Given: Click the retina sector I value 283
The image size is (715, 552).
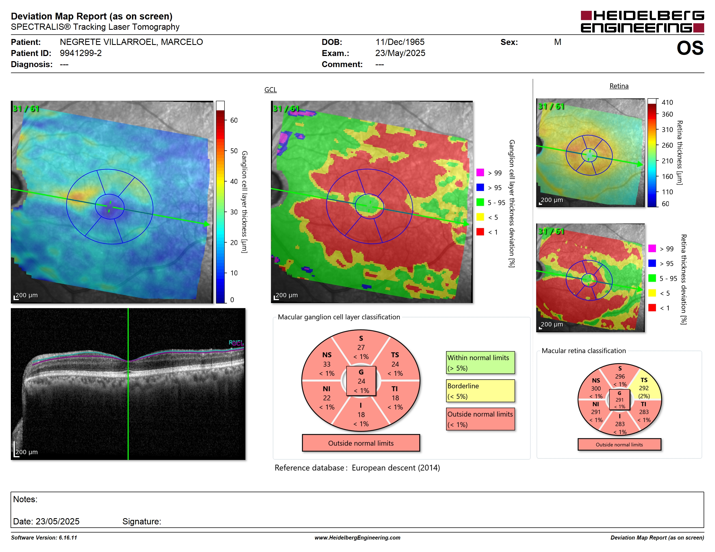Looking at the screenshot, I should [620, 424].
